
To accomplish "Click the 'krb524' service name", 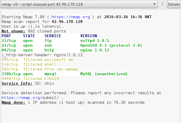I will (x=52, y=79).
